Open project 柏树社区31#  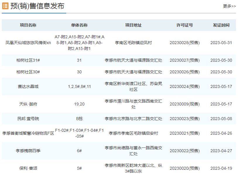click(x=28, y=60)
